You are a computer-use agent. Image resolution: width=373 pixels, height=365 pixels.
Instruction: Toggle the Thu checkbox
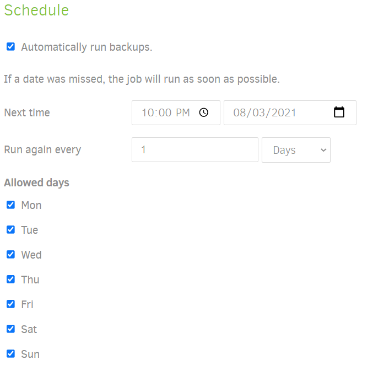tap(10, 280)
